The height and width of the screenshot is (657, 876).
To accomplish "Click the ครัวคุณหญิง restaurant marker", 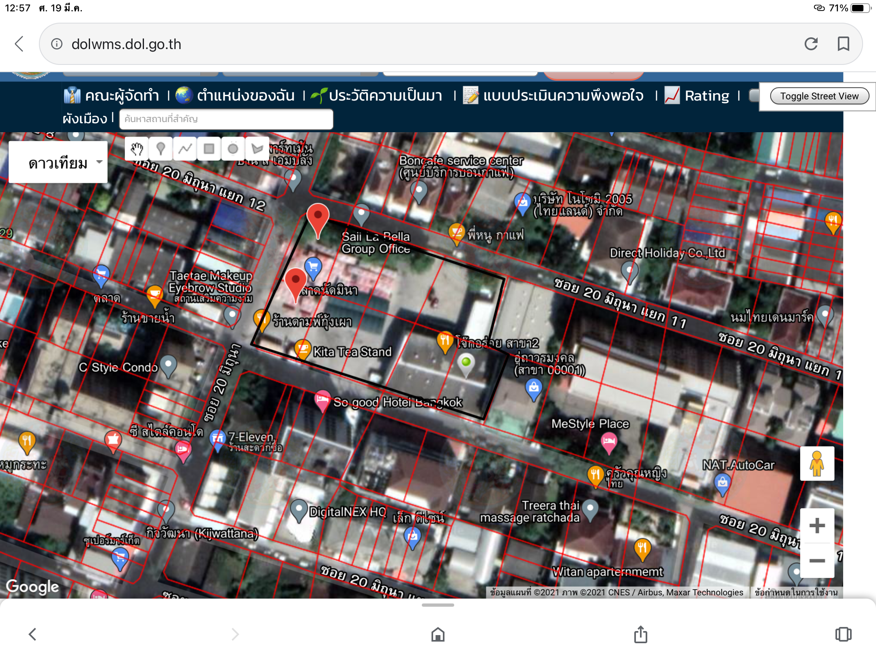I will click(x=595, y=477).
